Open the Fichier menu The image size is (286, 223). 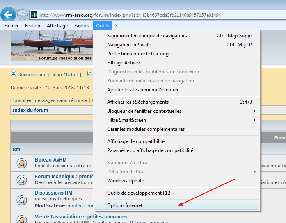[x=11, y=26]
